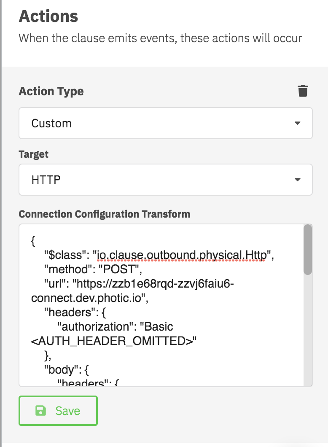This screenshot has width=328, height=447.
Task: Save the action configuration
Action: pos(58,411)
